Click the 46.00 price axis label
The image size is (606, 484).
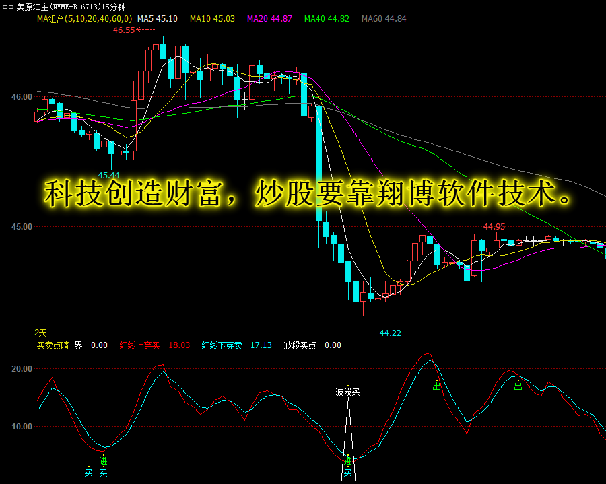click(22, 97)
